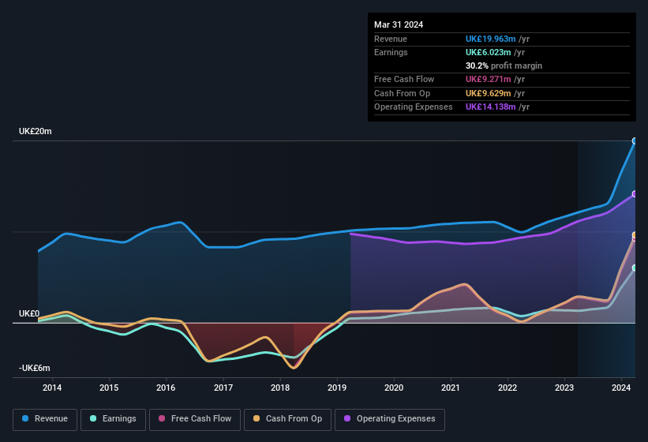The width and height of the screenshot is (648, 442).
Task: Click the 2020 x-axis label
Action: coord(394,388)
